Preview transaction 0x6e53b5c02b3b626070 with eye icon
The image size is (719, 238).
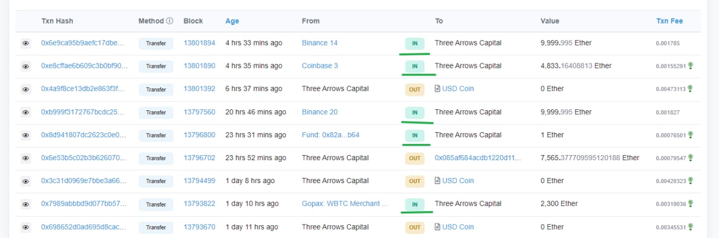tap(25, 158)
